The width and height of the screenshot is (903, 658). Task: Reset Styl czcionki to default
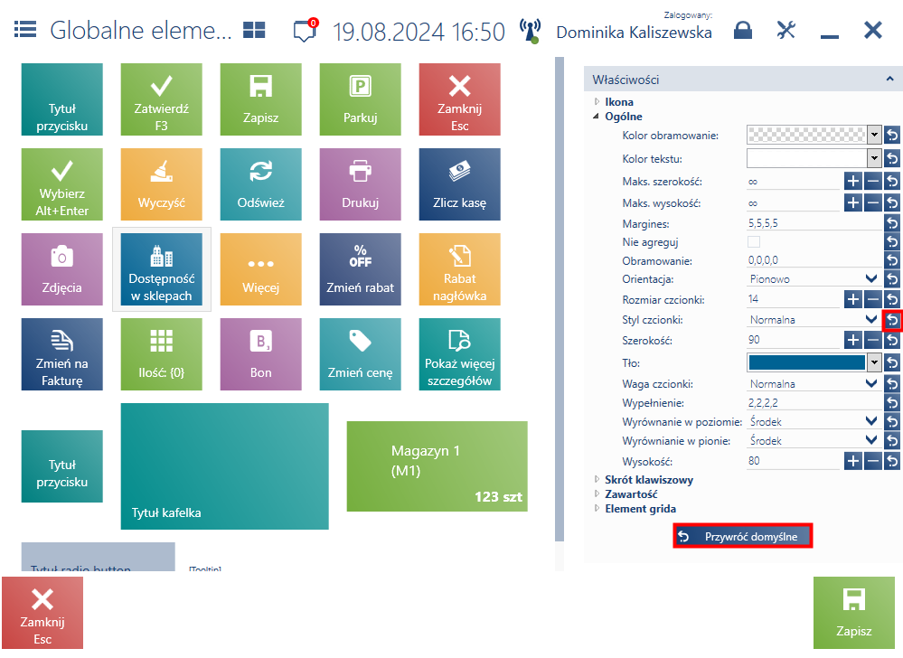[x=892, y=319]
